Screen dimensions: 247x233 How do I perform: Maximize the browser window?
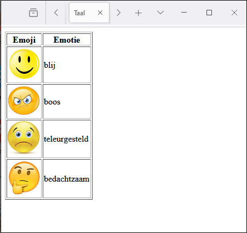coord(209,13)
